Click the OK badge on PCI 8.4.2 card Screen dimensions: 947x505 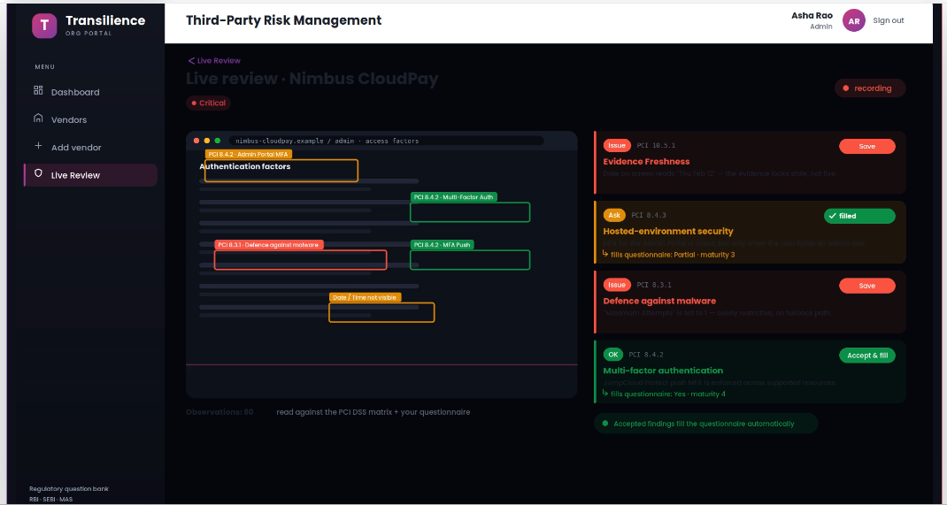point(613,355)
